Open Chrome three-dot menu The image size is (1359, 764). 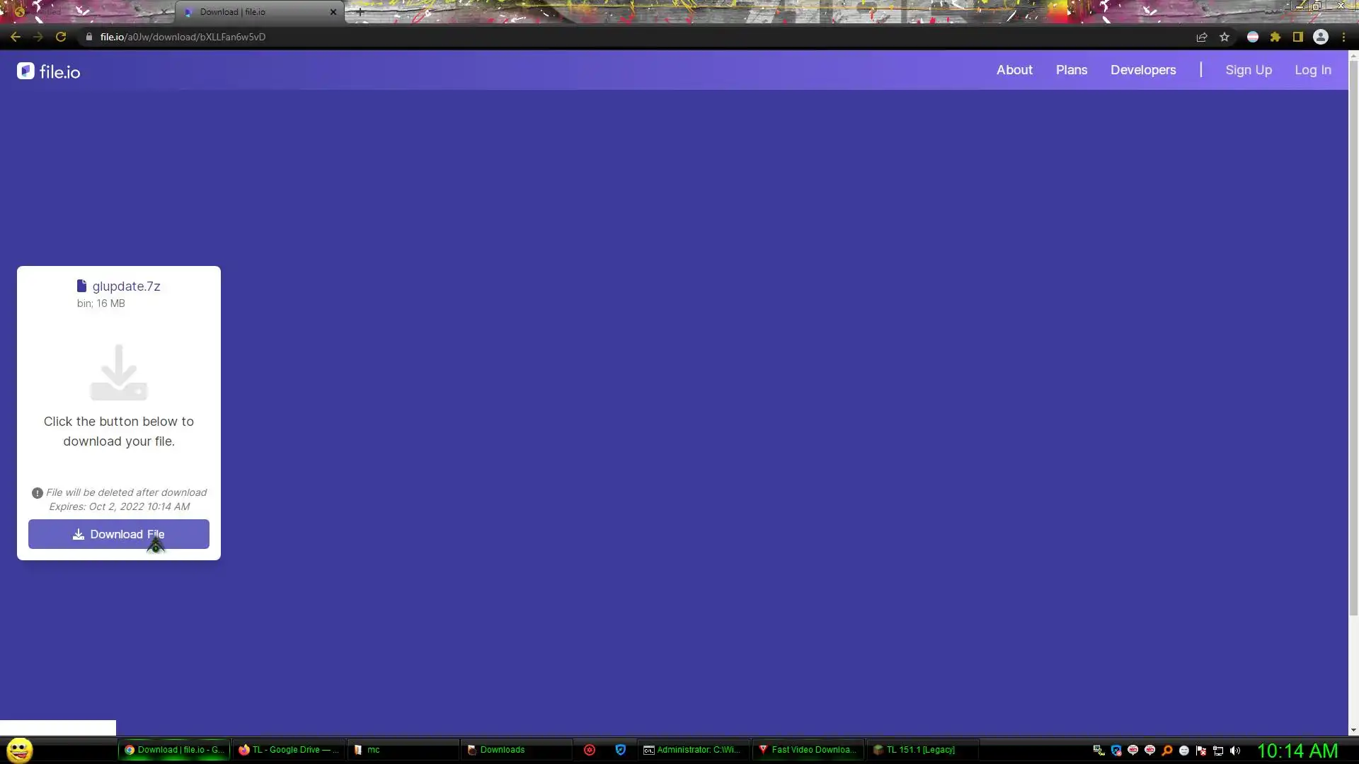[x=1343, y=37]
